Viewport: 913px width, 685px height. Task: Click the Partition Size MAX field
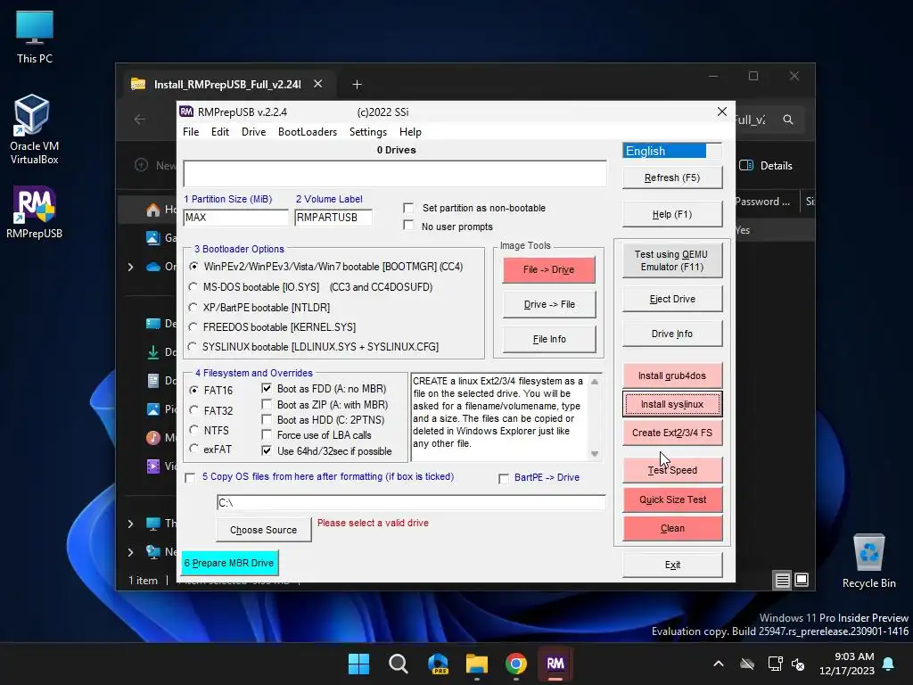point(235,218)
